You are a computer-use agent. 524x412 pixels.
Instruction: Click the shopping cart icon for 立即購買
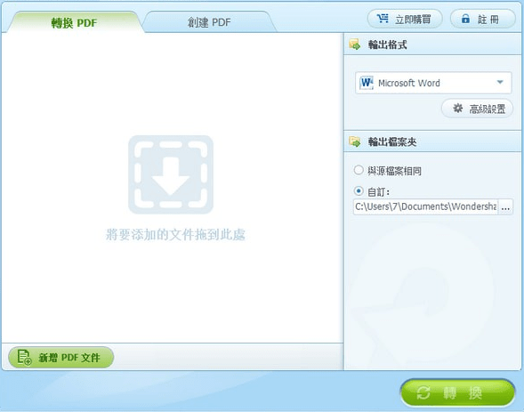[x=383, y=19]
